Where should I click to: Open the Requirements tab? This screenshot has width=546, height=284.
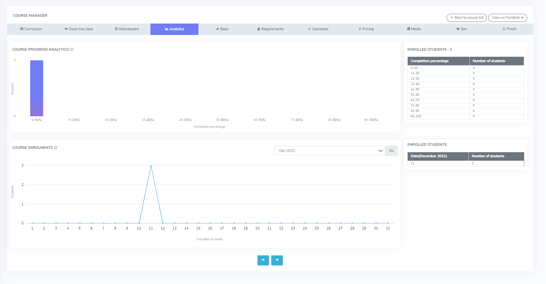(x=270, y=29)
